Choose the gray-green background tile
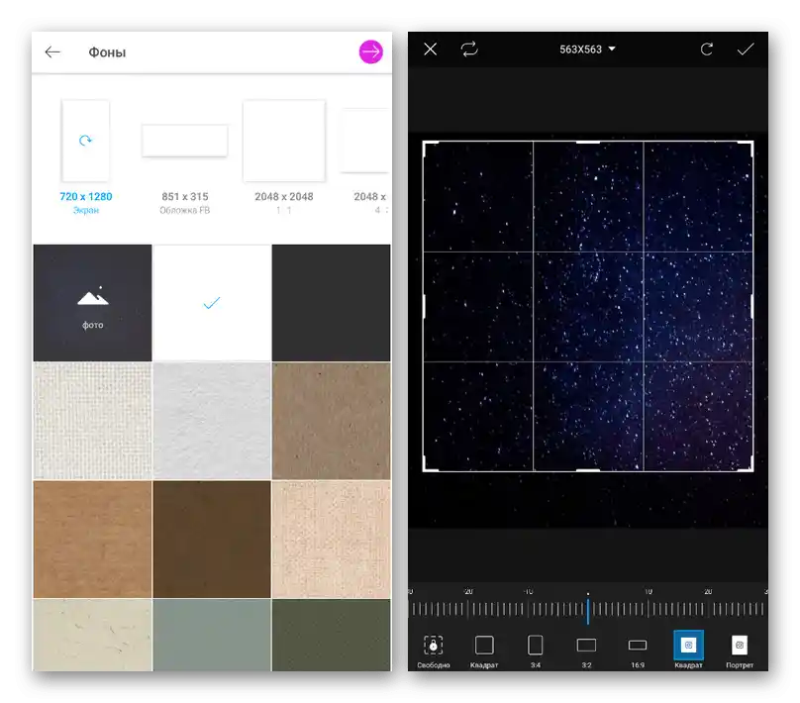The image size is (800, 703). 212,635
